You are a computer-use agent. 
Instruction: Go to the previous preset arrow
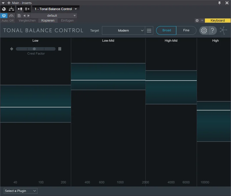[24, 16]
